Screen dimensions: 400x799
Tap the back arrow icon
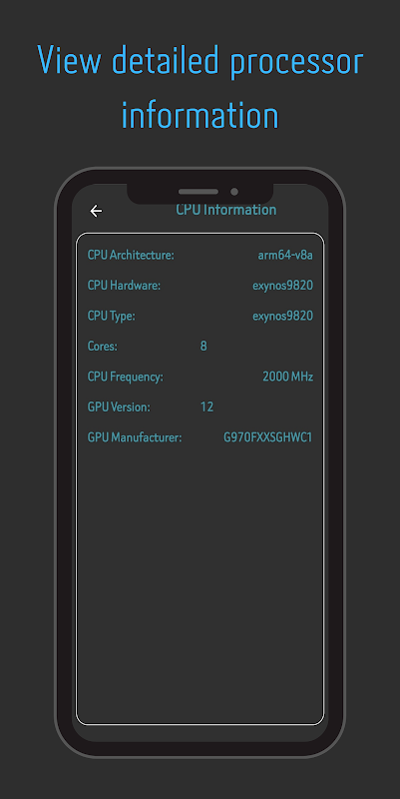[96, 211]
